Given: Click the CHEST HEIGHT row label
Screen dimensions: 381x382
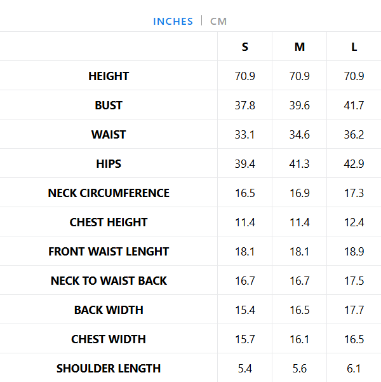Looking at the screenshot, I should (109, 222).
